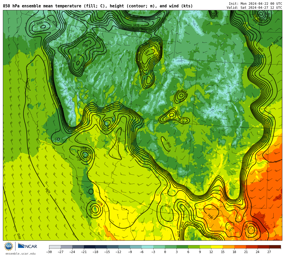The height and width of the screenshot is (257, 285).
Task: Click the -15 colorbar tick label
Action: 107,252
